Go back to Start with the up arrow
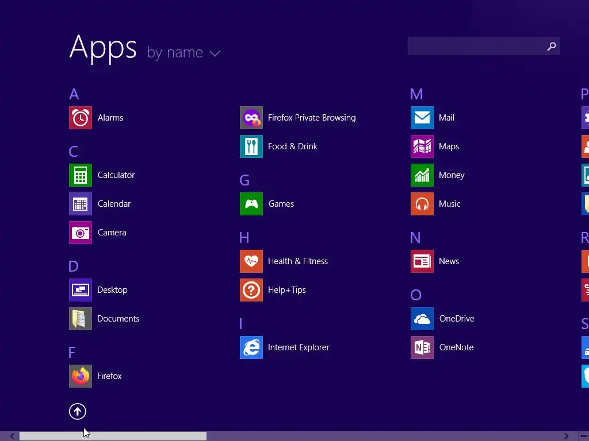Viewport: 589px width, 441px height. [78, 412]
